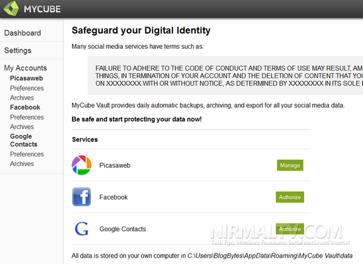The height and width of the screenshot is (264, 363).
Task: Click the Picasaweb pinwheel icon
Action: (81, 165)
